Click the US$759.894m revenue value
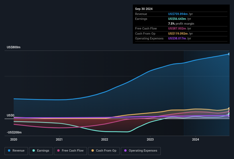Viewport: 234px width, 159px height. (x=178, y=14)
